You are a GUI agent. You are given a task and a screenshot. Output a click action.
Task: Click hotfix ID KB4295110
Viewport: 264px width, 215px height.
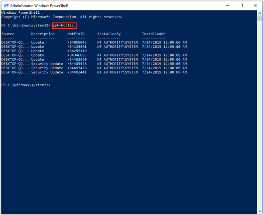coord(77,51)
